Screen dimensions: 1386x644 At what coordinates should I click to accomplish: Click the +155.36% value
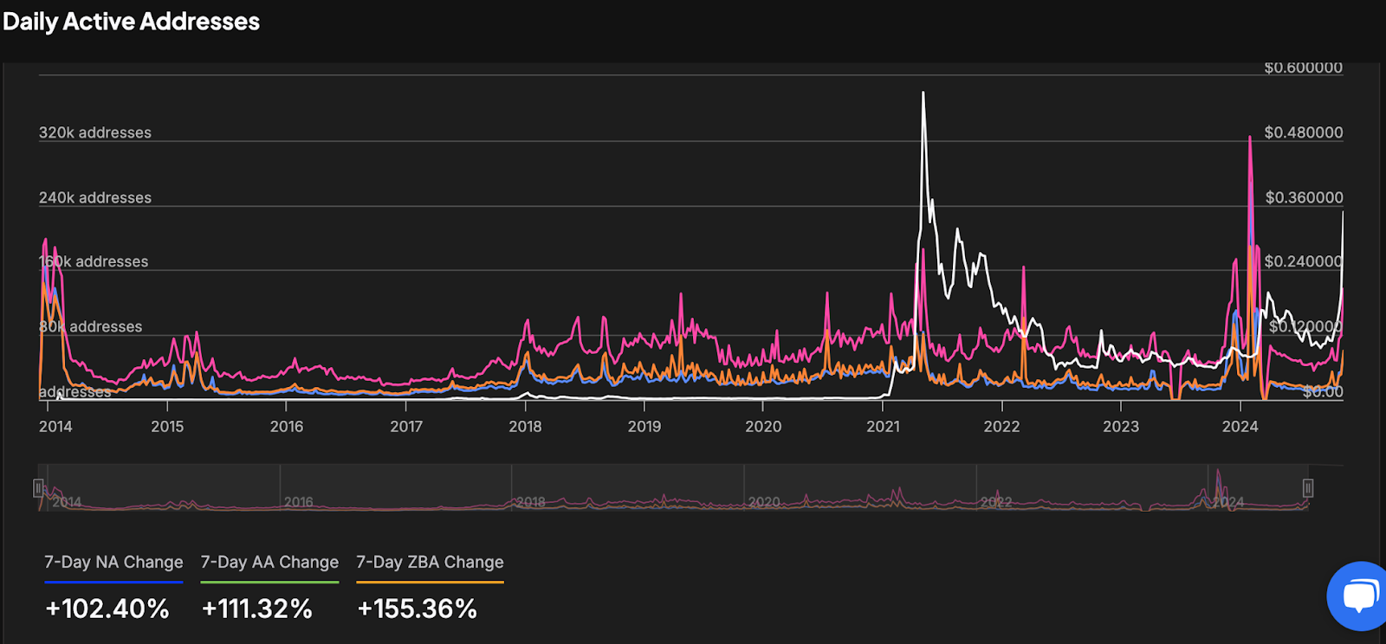pos(418,609)
